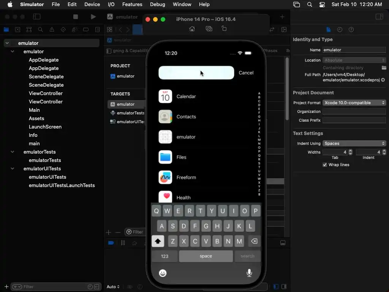The image size is (389, 292).
Task: Collapse the emulatorUITests group
Action: click(x=13, y=168)
